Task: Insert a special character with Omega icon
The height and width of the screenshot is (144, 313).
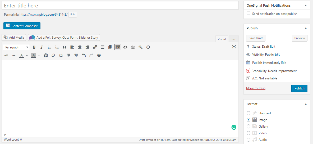Action: [61, 56]
